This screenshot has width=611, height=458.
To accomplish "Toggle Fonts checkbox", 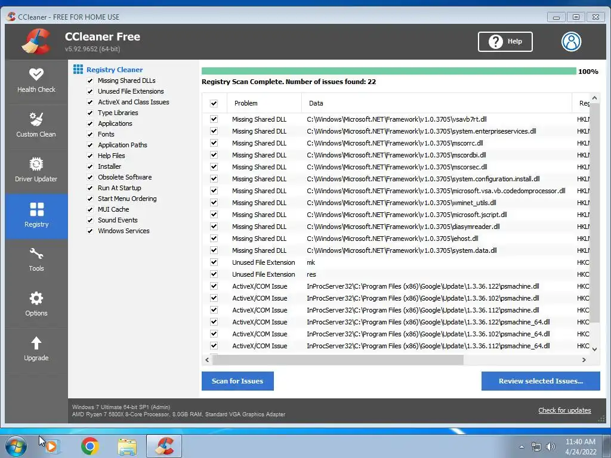I will (x=90, y=134).
